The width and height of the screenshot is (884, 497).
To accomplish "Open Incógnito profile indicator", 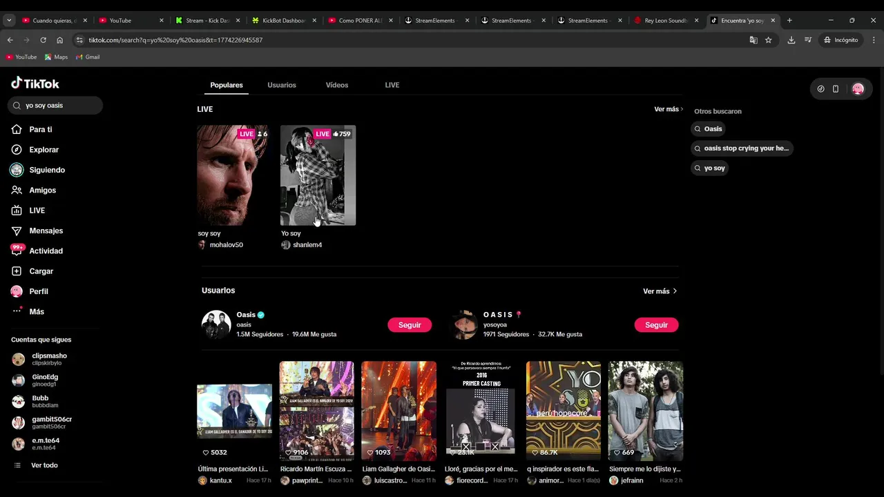I will pyautogui.click(x=840, y=40).
